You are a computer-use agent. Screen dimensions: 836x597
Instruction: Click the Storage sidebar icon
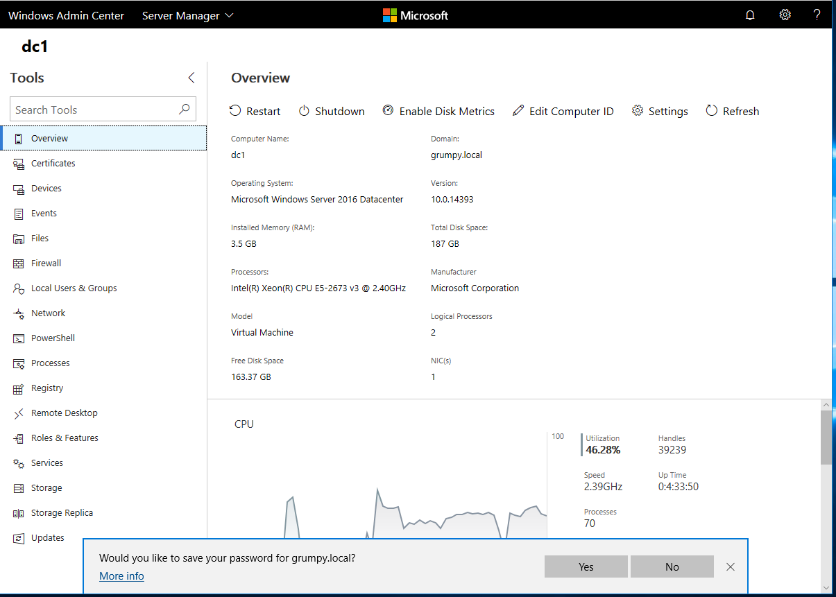[19, 488]
